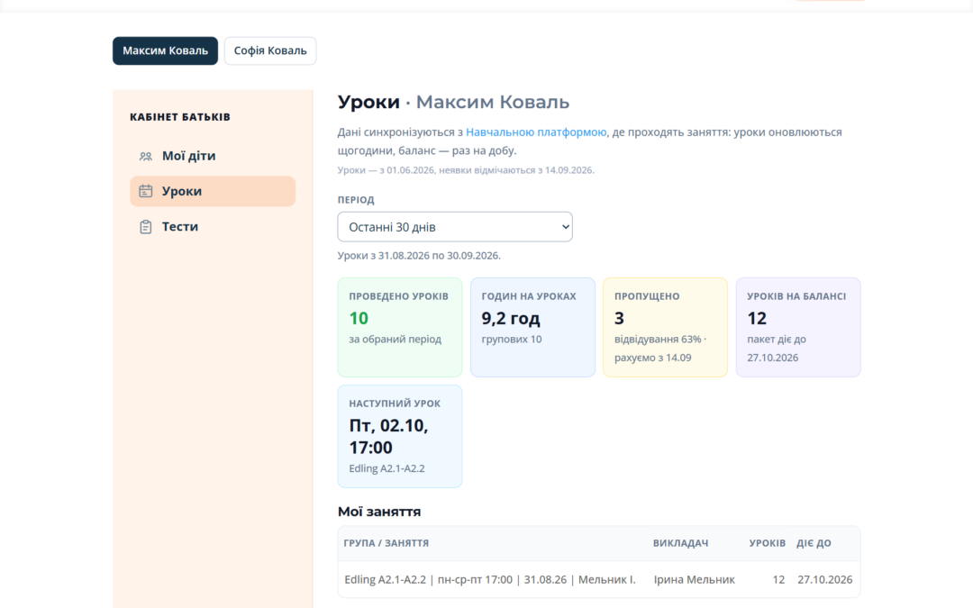This screenshot has height=608, width=973.
Task: Click the date range text Уроки з 31.08.2026
Action: pyautogui.click(x=419, y=256)
